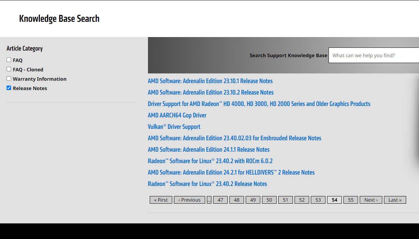Open the Vulkan Driver Support link
419x239 pixels.
(x=174, y=127)
